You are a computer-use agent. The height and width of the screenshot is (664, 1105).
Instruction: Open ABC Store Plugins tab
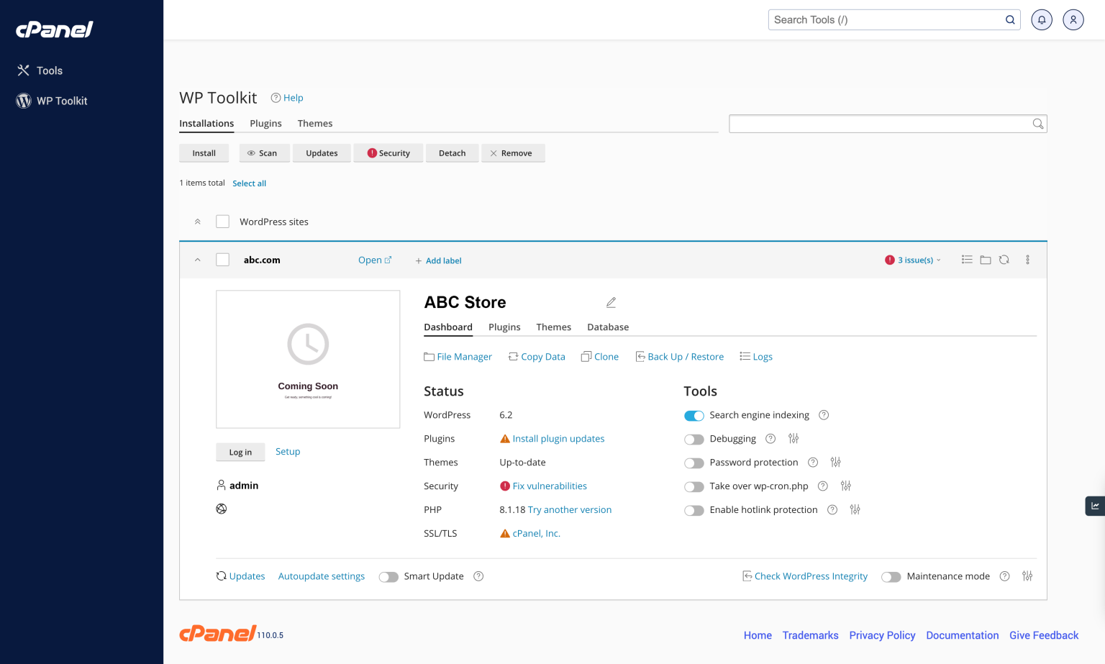pyautogui.click(x=504, y=327)
